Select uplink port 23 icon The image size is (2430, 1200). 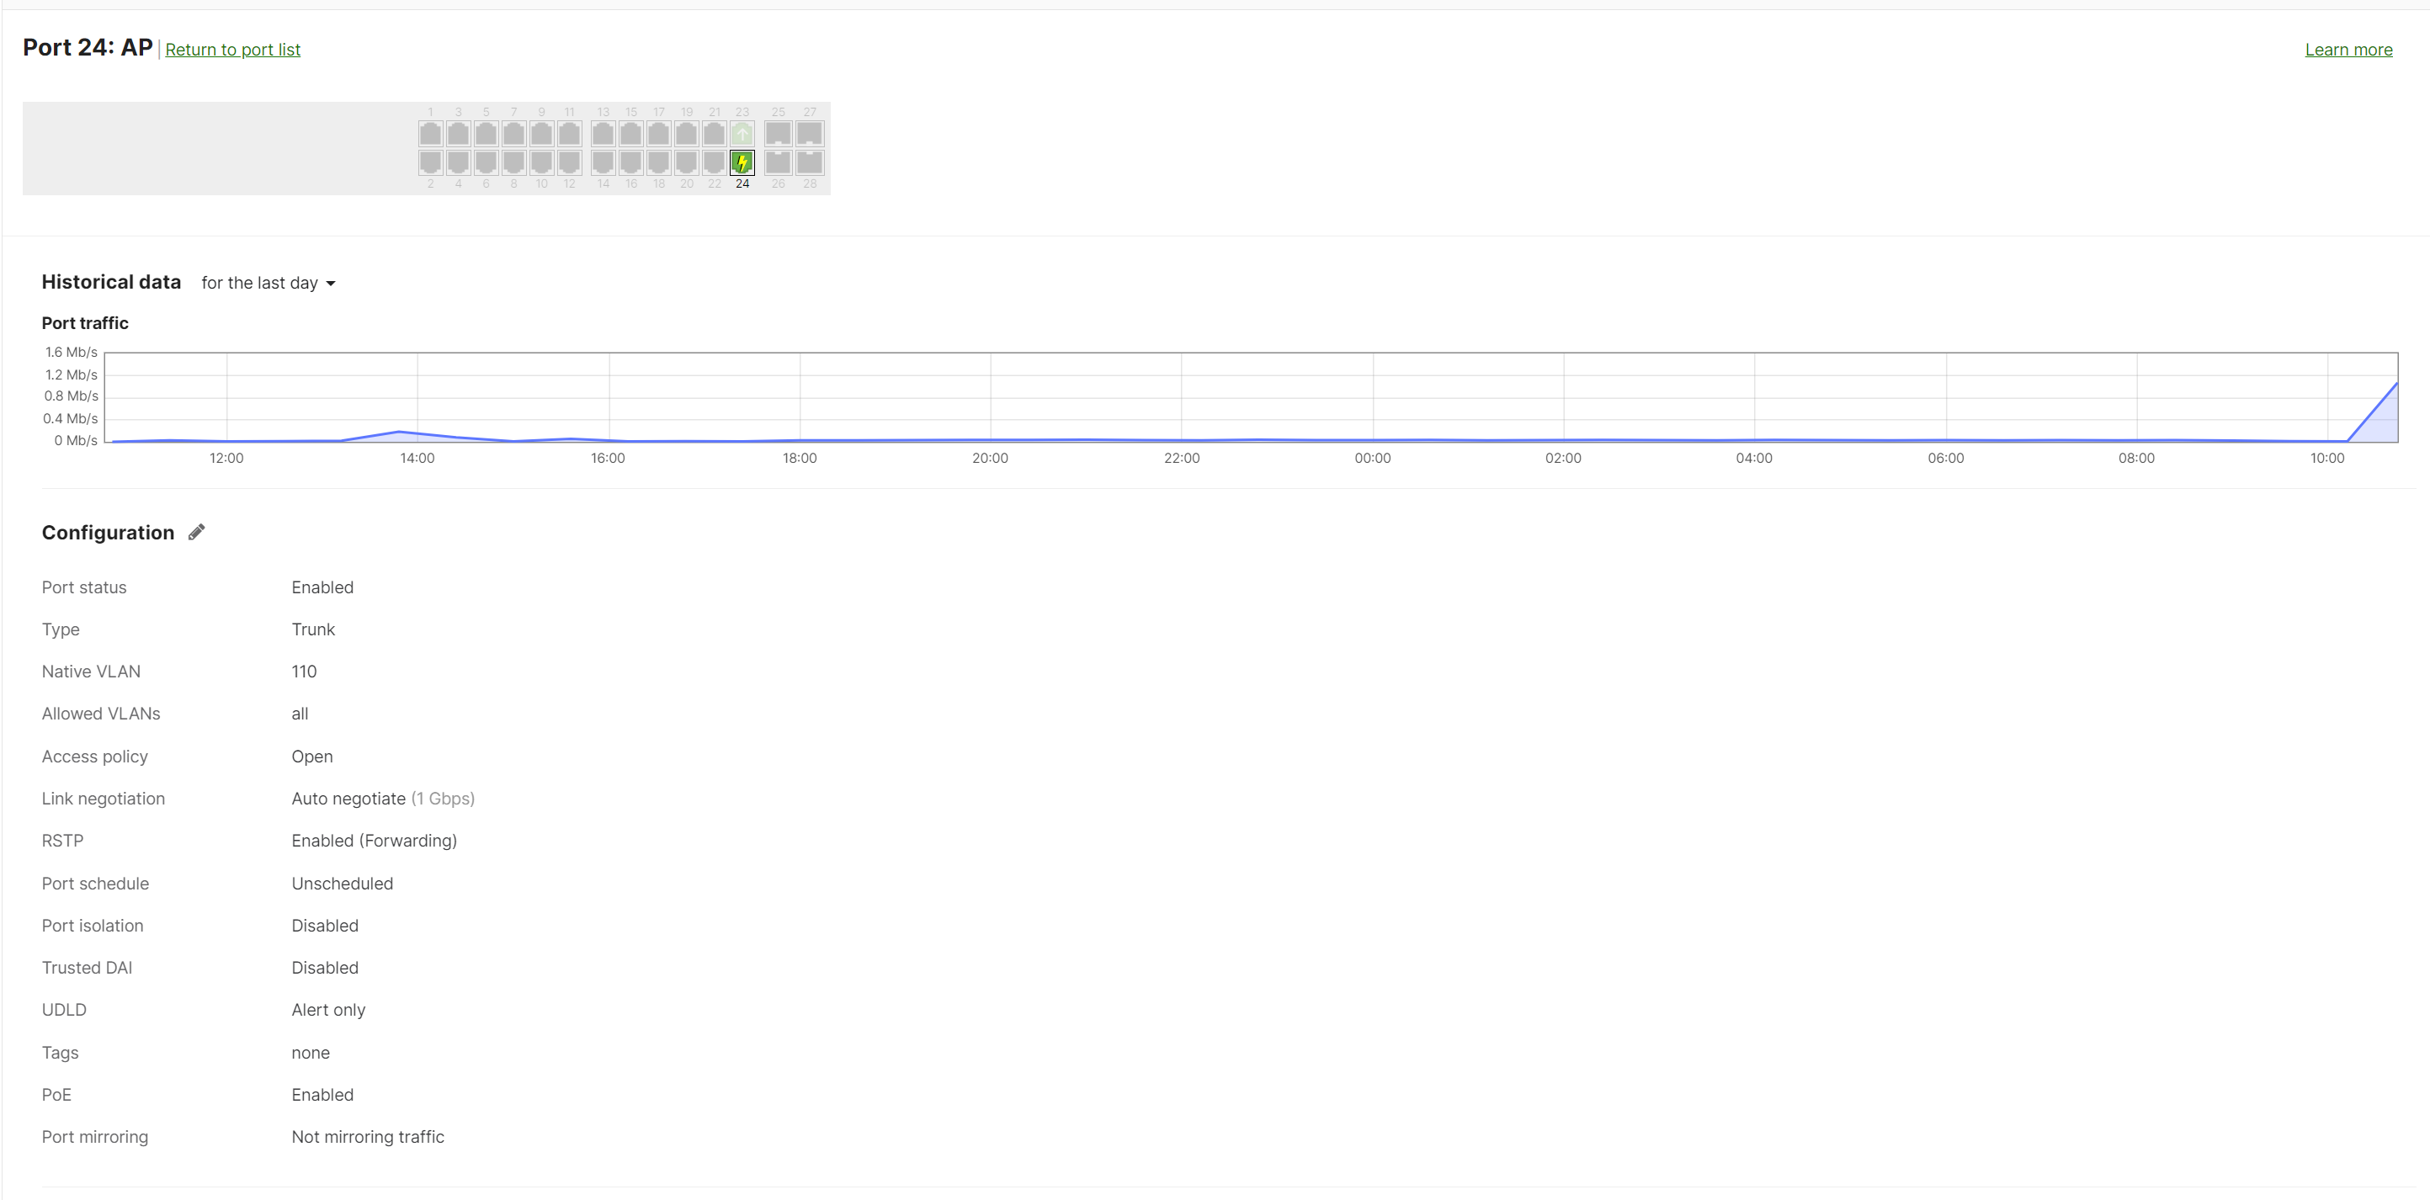coord(742,133)
